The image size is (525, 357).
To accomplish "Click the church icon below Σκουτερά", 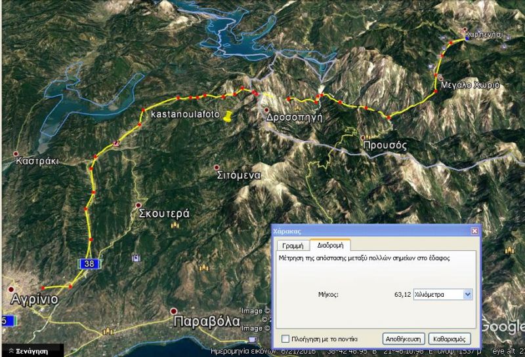I will [175, 225].
